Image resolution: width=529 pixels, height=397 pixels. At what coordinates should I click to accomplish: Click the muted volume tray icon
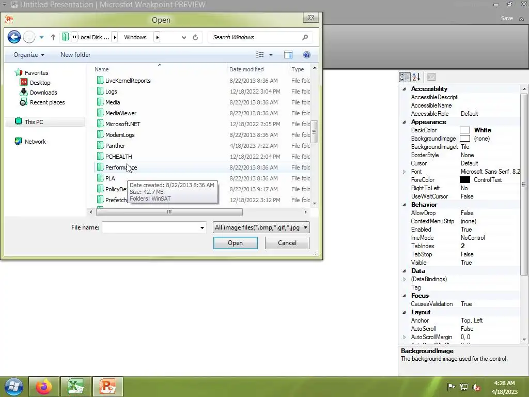[476, 387]
